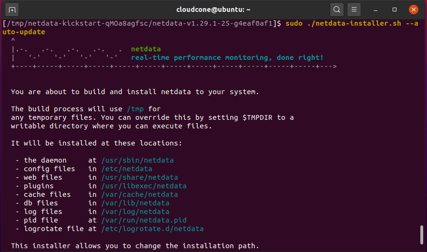Maximize the terminal window
This screenshot has width=427, height=252.
pyautogui.click(x=394, y=10)
